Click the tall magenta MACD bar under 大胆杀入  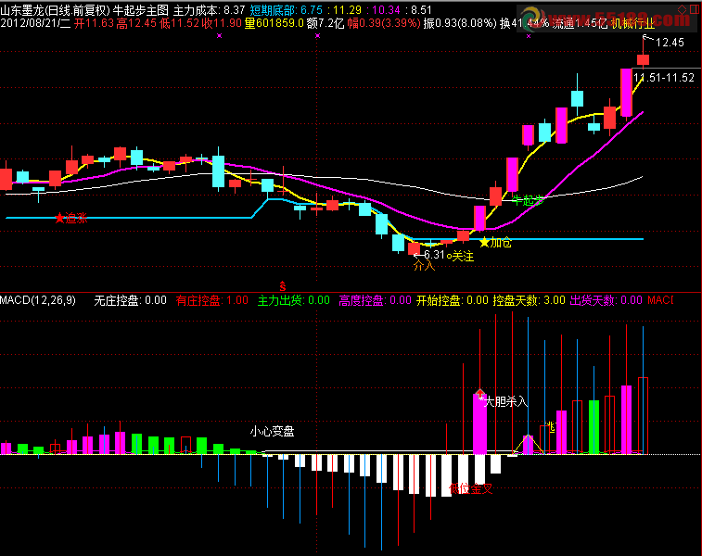pos(480,424)
